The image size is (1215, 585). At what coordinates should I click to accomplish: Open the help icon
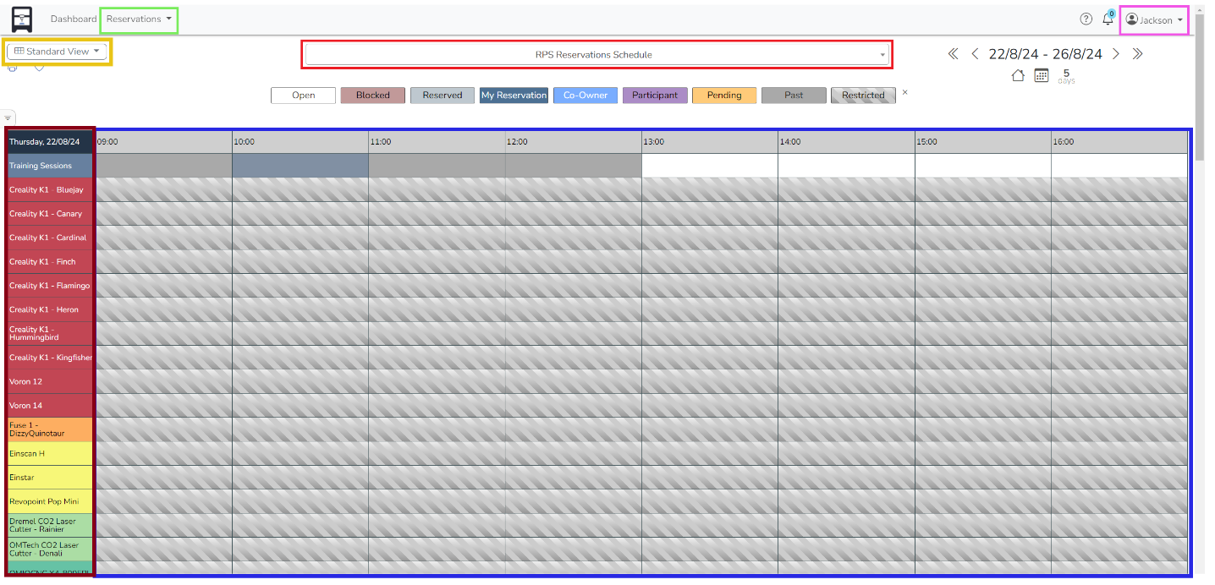(x=1086, y=19)
